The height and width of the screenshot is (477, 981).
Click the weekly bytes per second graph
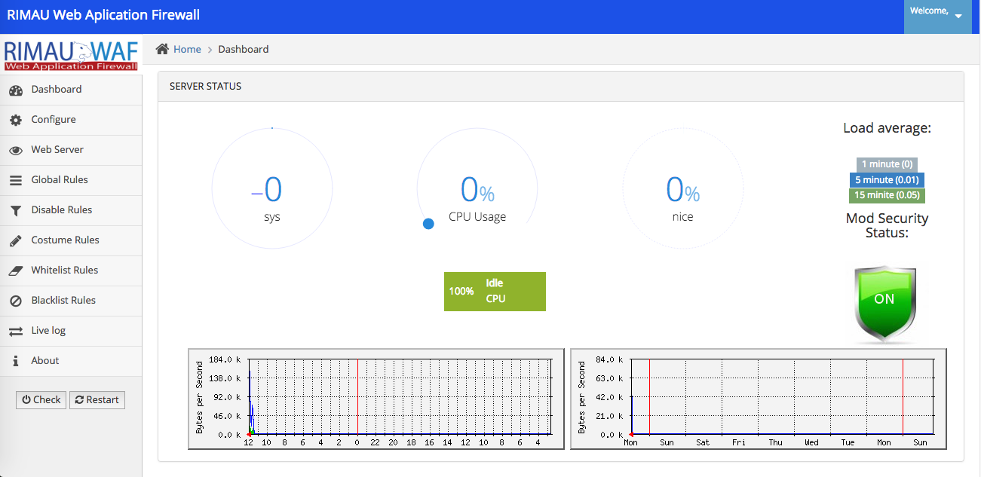759,399
